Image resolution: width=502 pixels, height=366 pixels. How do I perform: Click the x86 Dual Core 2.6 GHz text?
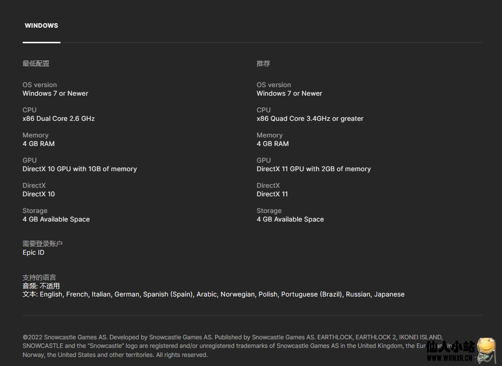(x=58, y=119)
